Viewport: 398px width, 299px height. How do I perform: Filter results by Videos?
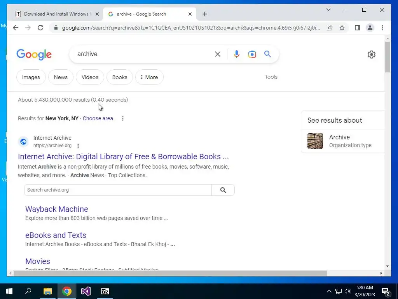tap(90, 77)
